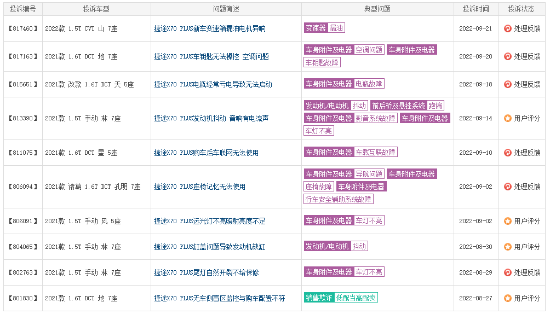Open the complaint about 新车变速箱漏油电机异响
550x314 pixels.
pos(209,29)
